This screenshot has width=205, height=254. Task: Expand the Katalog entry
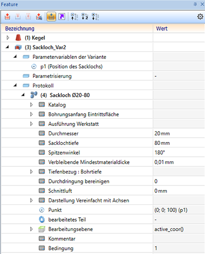31,104
